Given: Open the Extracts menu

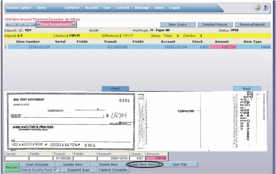Looking at the screenshot, I should pyautogui.click(x=123, y=7).
